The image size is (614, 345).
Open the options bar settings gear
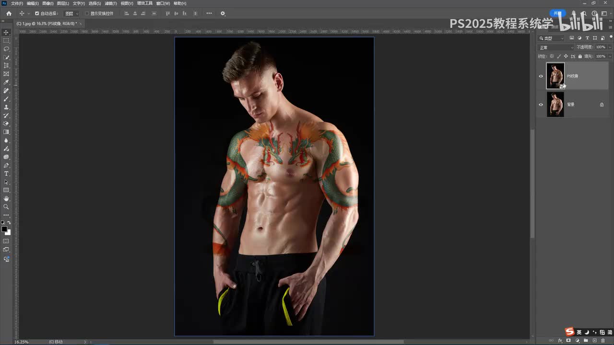(223, 13)
